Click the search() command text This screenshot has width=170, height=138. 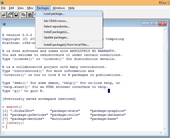14,107
